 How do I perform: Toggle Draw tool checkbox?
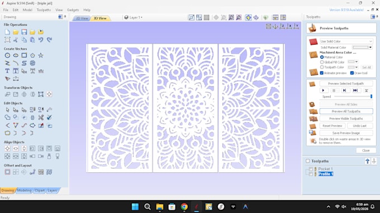pos(352,73)
